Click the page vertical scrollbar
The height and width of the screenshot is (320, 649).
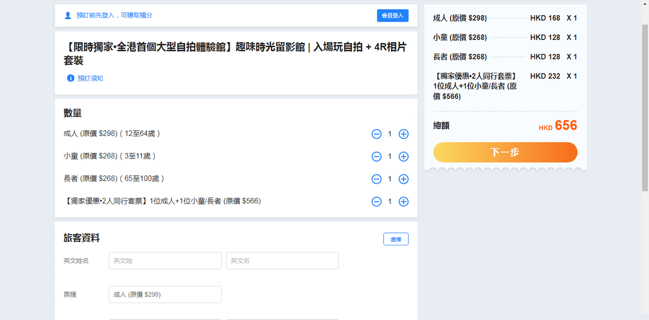pyautogui.click(x=645, y=108)
